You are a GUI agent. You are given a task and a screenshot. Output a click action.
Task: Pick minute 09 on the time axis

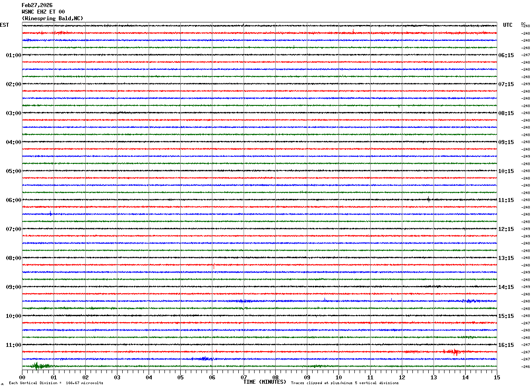(307, 377)
